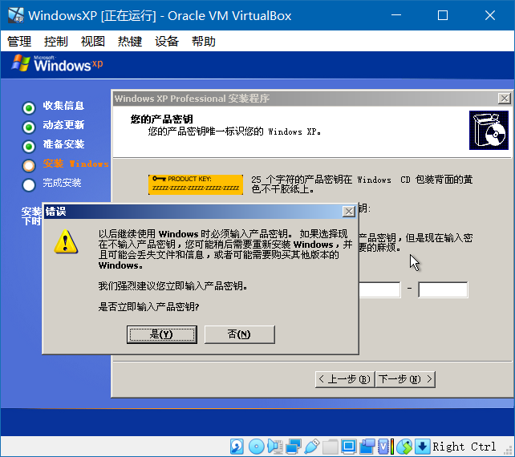Click the last product key input box
The image size is (515, 457).
tap(443, 289)
